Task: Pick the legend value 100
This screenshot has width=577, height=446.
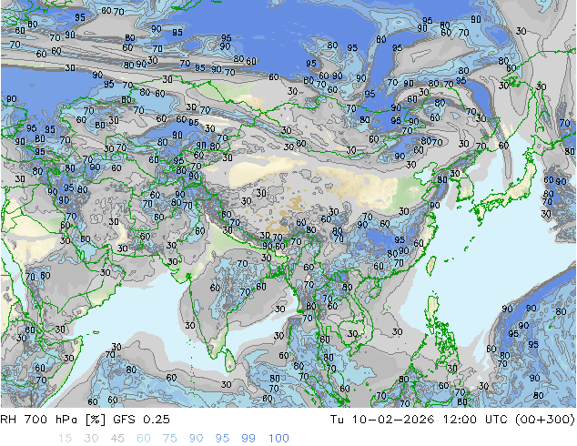Action: [x=278, y=439]
